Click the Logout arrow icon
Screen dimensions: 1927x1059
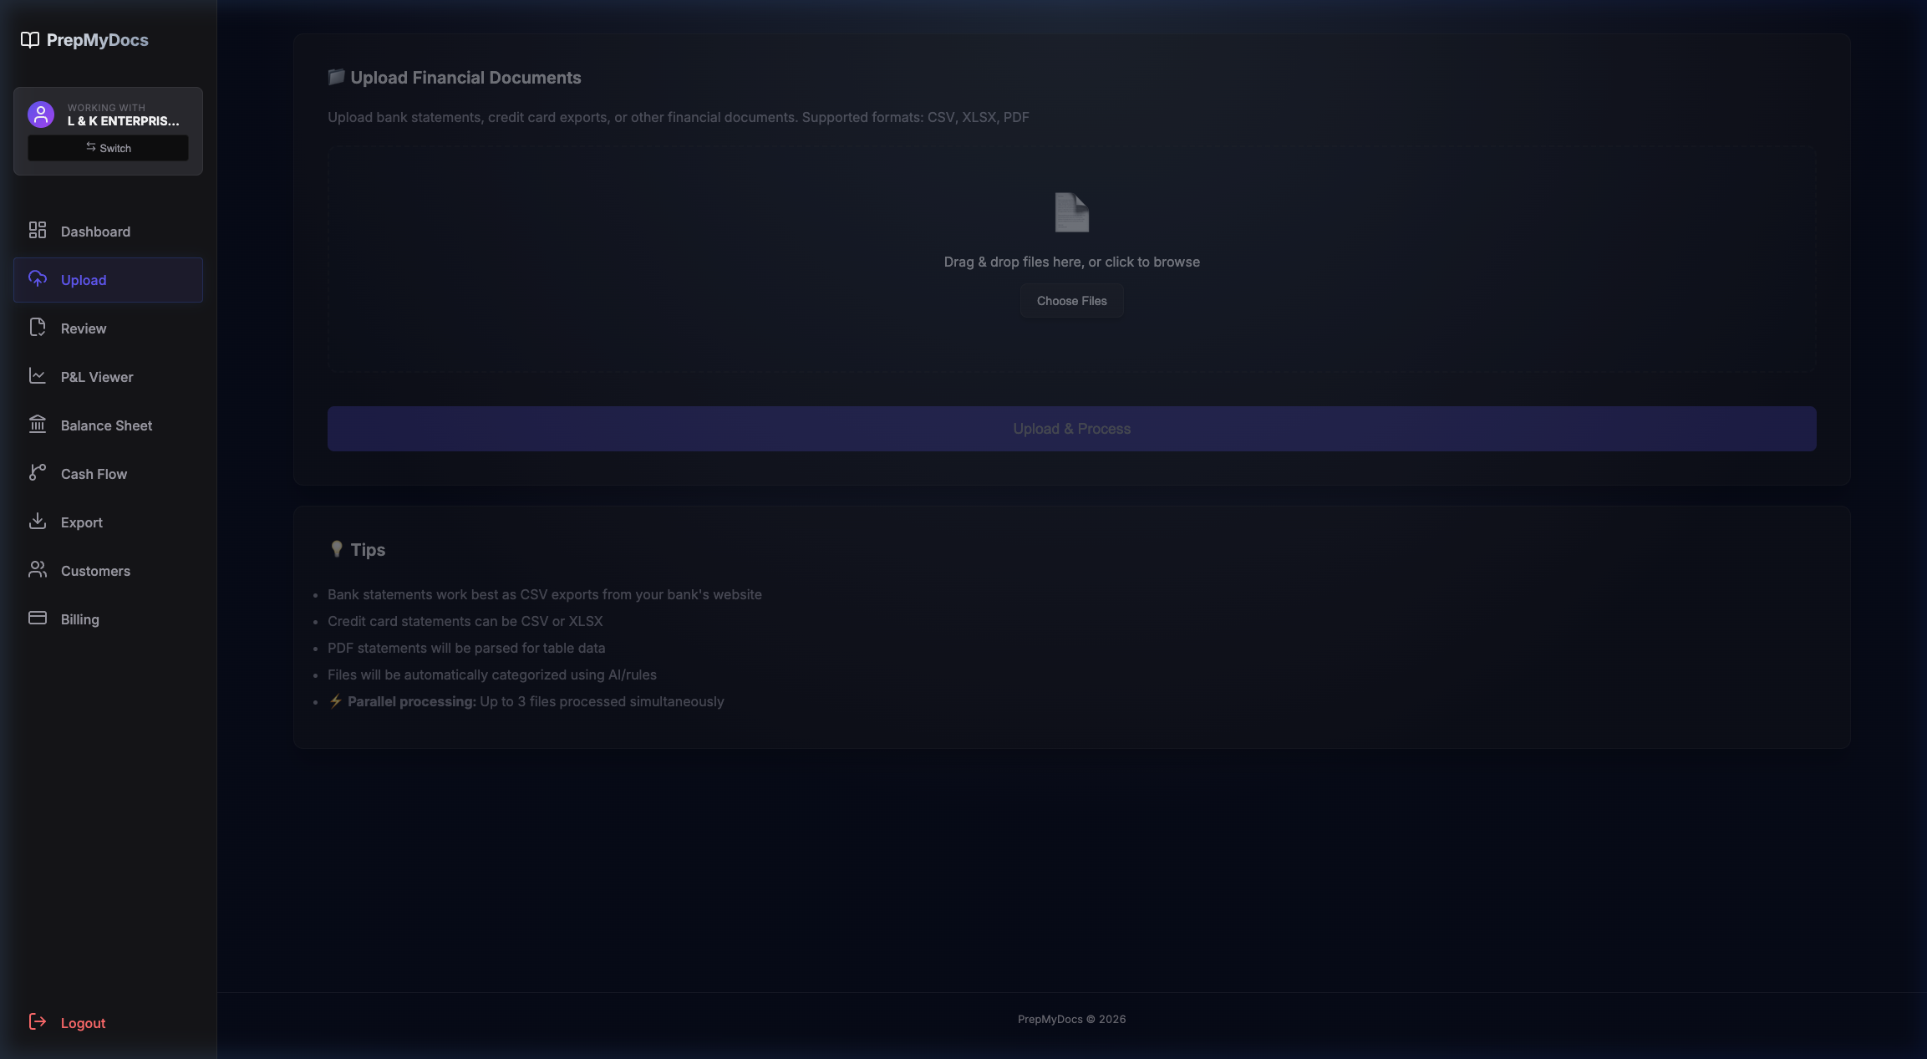click(38, 1021)
